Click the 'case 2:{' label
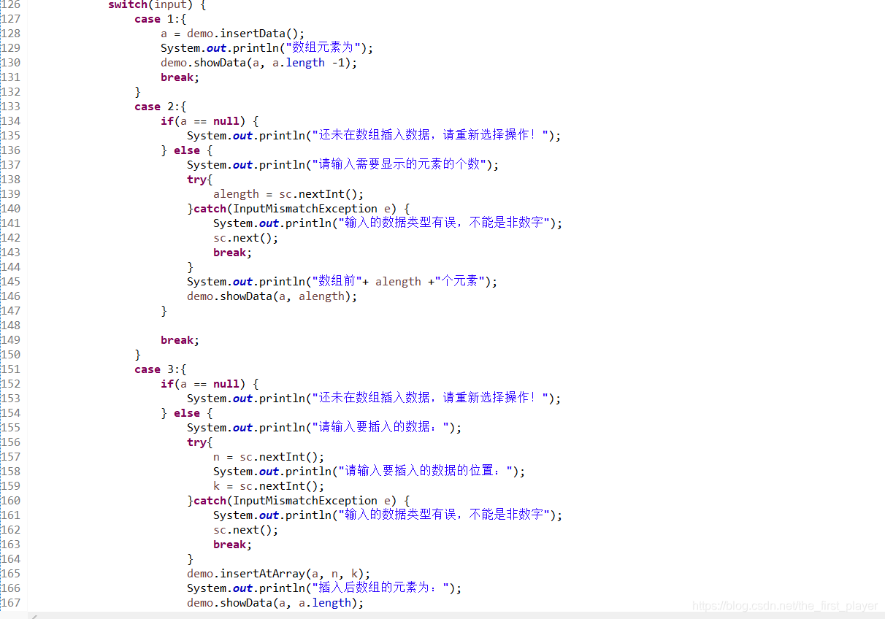This screenshot has height=619, width=885. [x=161, y=107]
